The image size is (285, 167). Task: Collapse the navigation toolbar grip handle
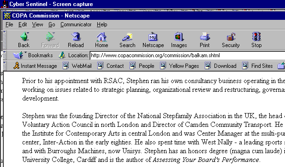click(x=5, y=40)
